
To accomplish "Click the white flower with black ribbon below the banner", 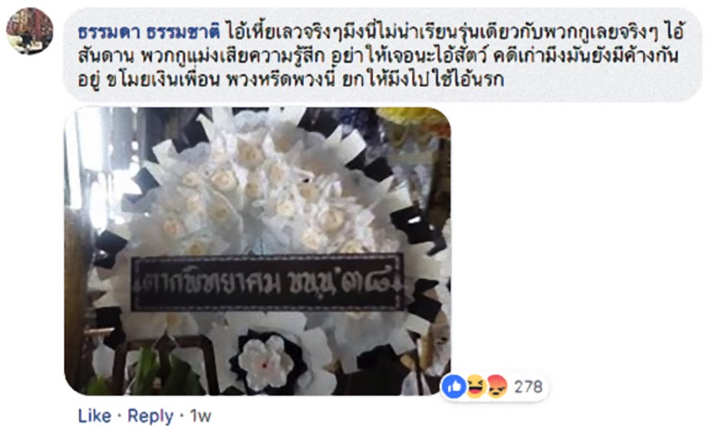I will 268,361.
